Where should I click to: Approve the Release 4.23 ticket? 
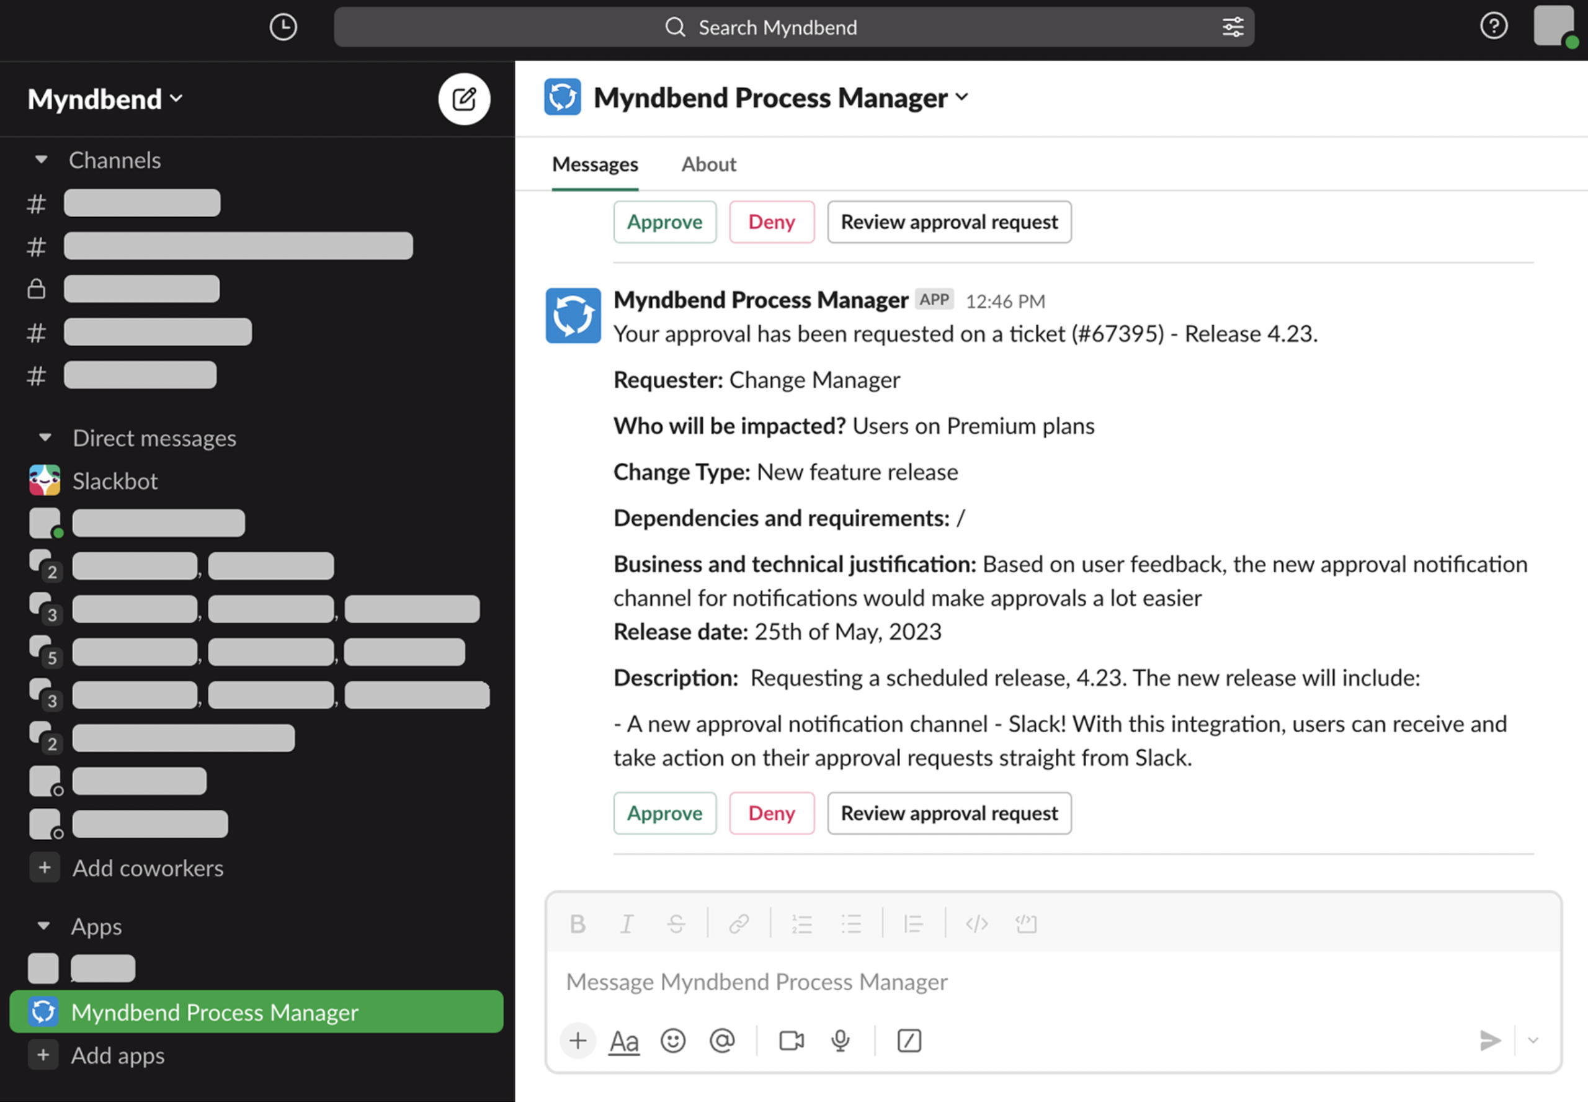coord(664,813)
